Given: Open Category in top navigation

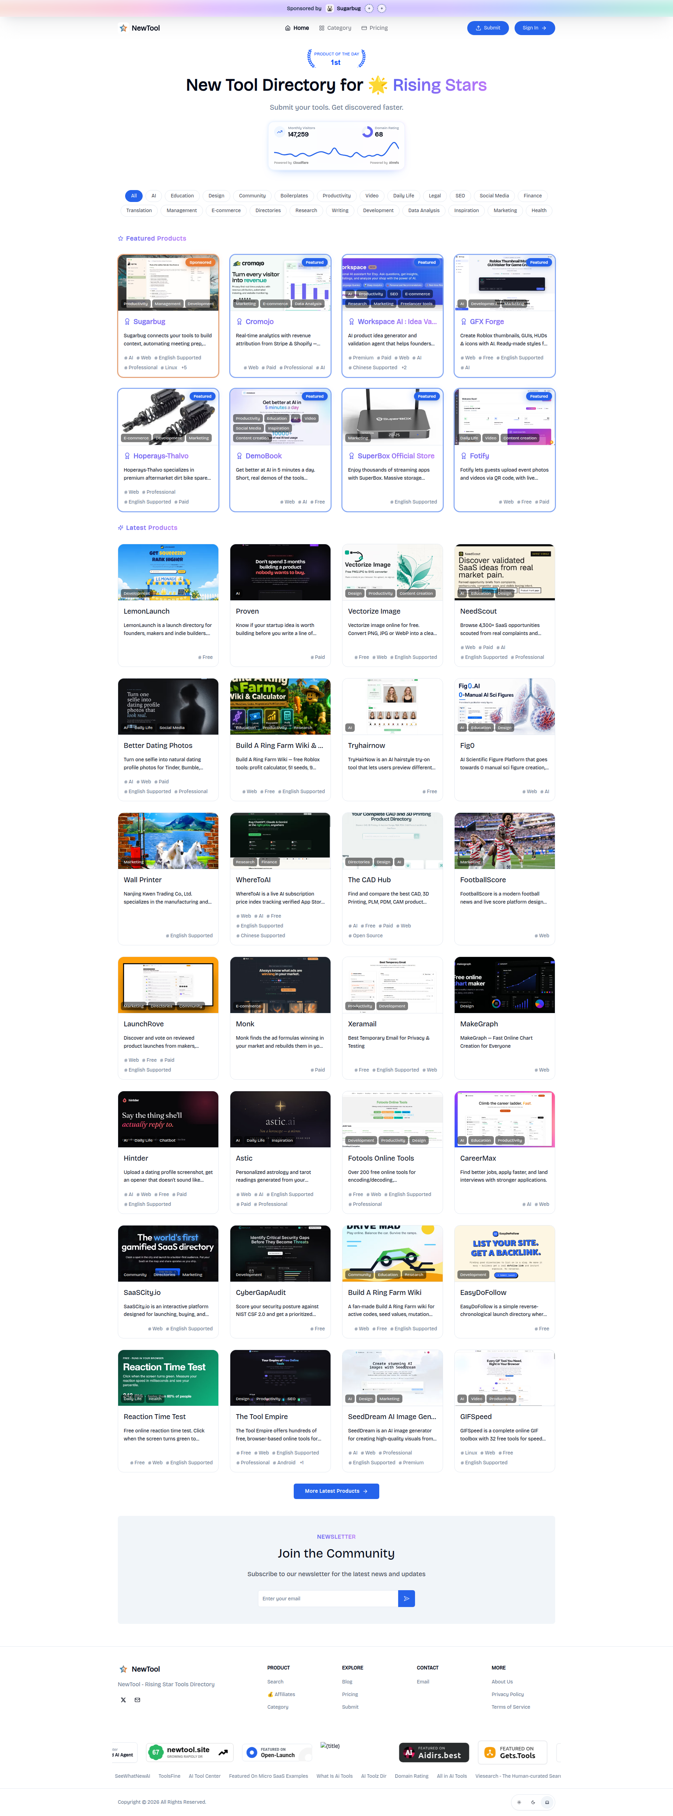Looking at the screenshot, I should 335,28.
